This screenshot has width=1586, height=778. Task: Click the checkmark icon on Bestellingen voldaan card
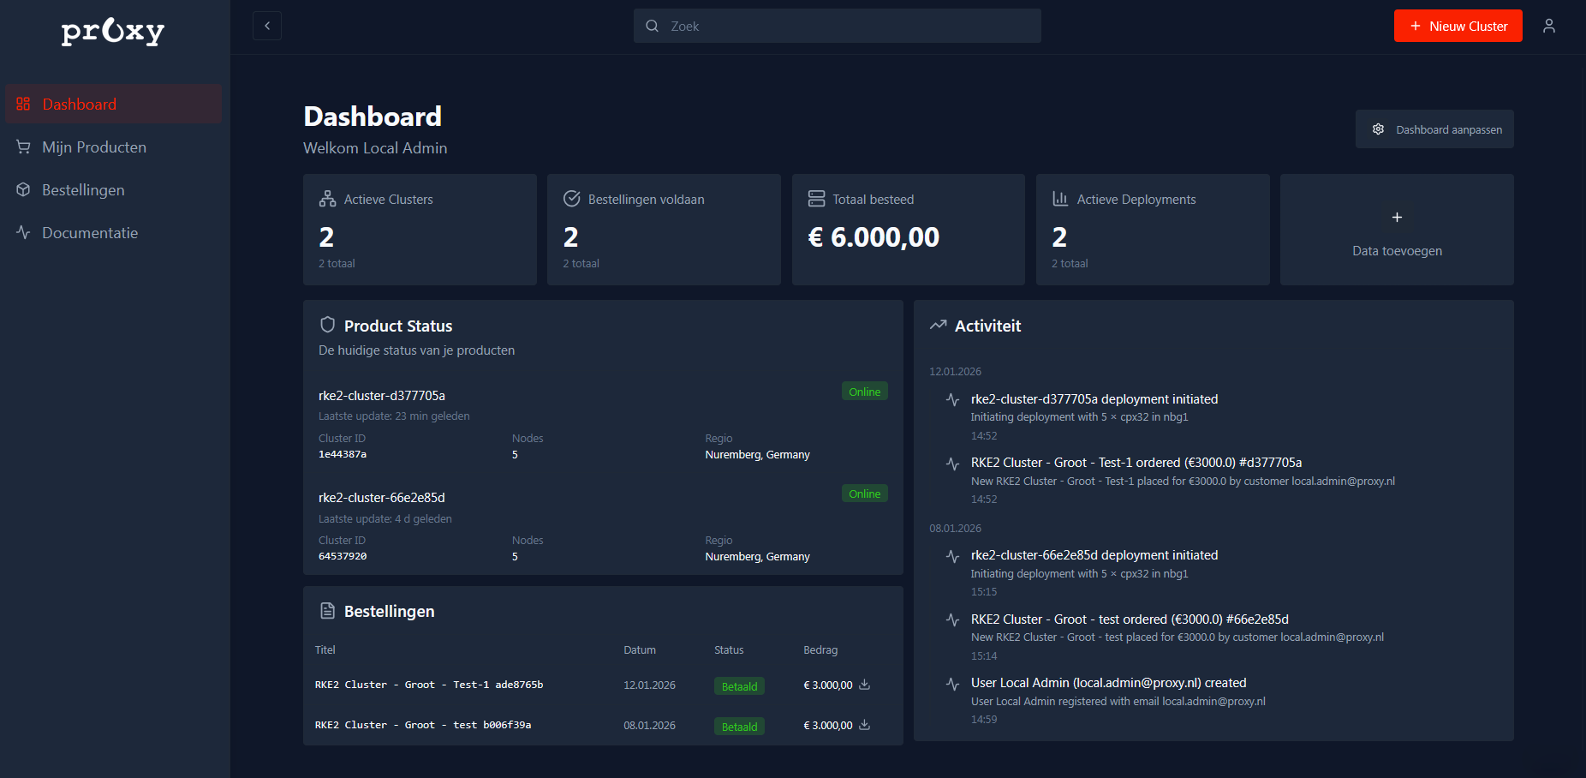point(572,198)
